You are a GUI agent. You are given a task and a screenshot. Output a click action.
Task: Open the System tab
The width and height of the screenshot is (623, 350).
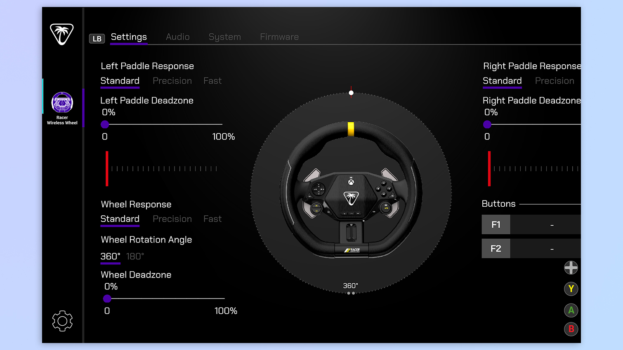pos(224,37)
